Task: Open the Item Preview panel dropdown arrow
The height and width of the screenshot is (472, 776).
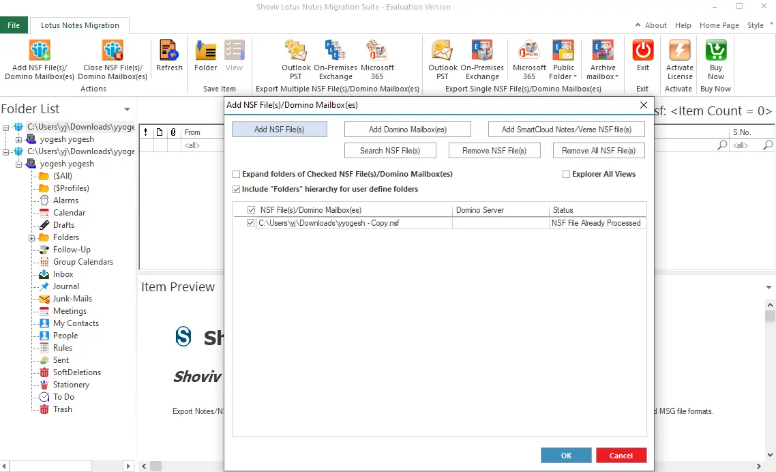Action: pyautogui.click(x=768, y=287)
